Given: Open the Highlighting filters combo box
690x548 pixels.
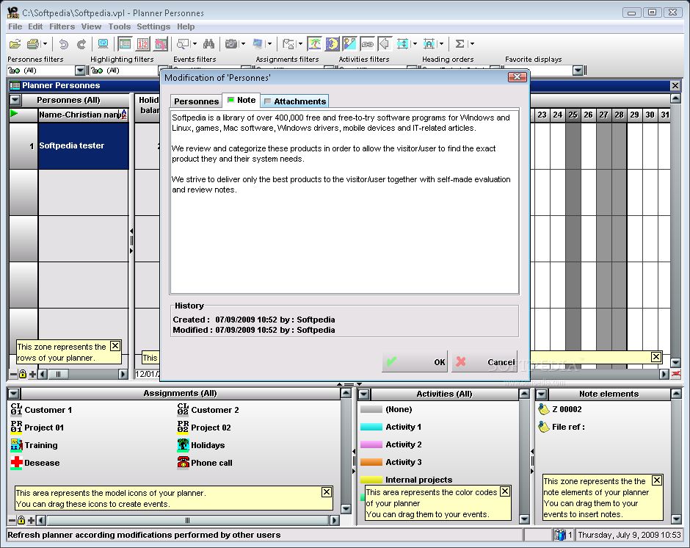Looking at the screenshot, I should pos(128,71).
